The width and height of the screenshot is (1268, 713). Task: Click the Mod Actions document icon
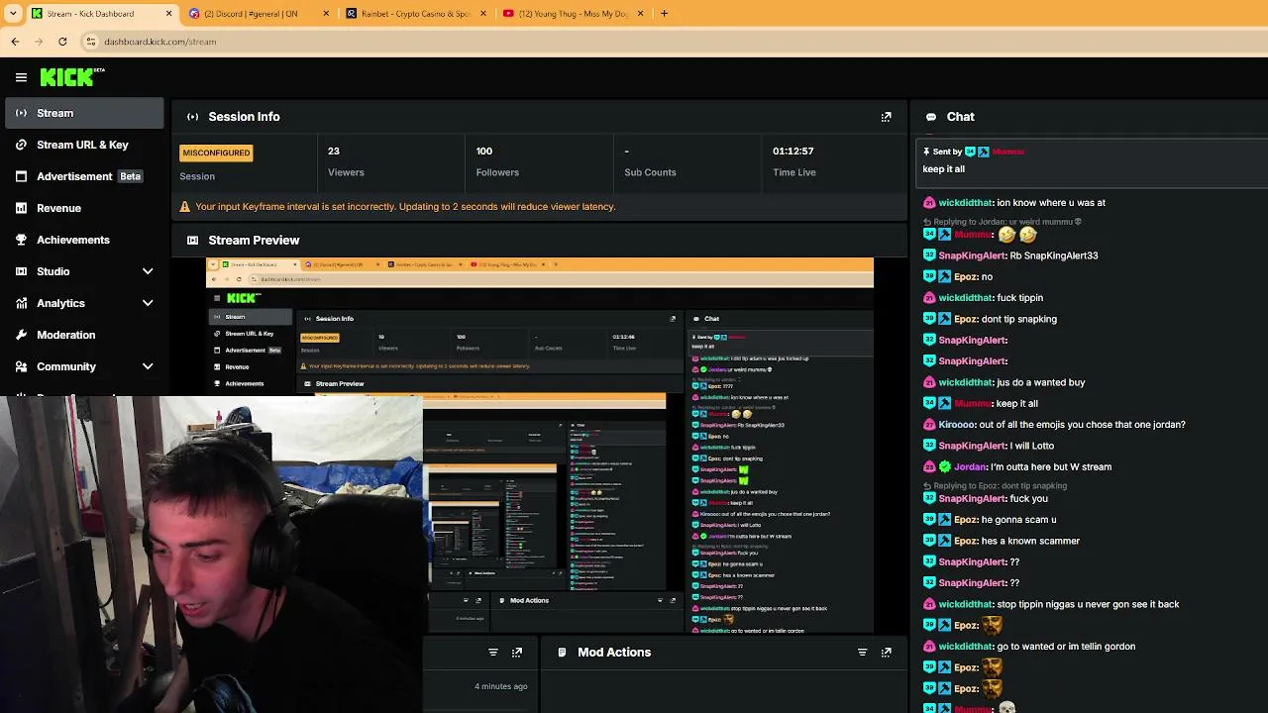[x=562, y=653]
